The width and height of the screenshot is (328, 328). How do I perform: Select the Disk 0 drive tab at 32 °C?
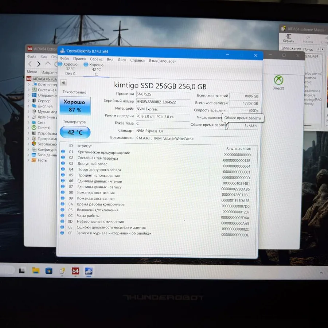[70, 69]
